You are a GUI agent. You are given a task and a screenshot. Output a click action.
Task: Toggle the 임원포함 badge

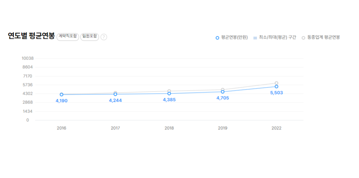tap(89, 36)
